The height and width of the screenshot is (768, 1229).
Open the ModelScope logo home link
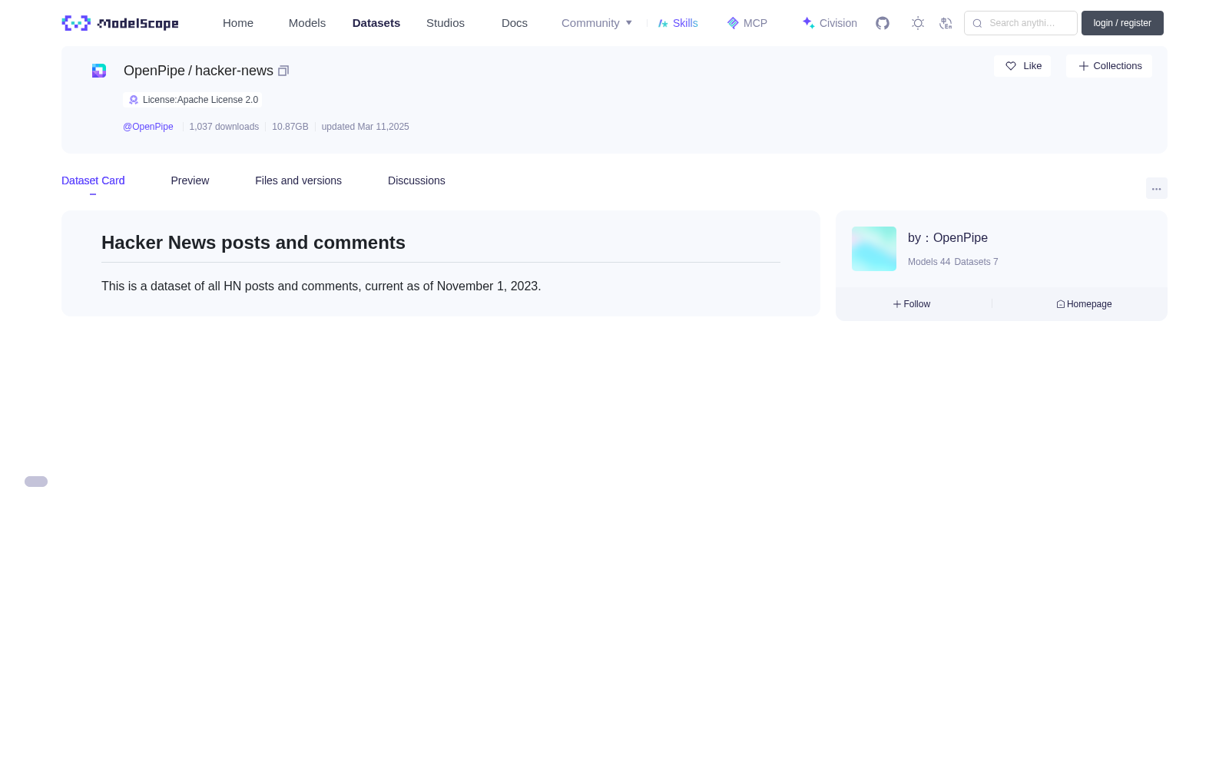coord(120,23)
